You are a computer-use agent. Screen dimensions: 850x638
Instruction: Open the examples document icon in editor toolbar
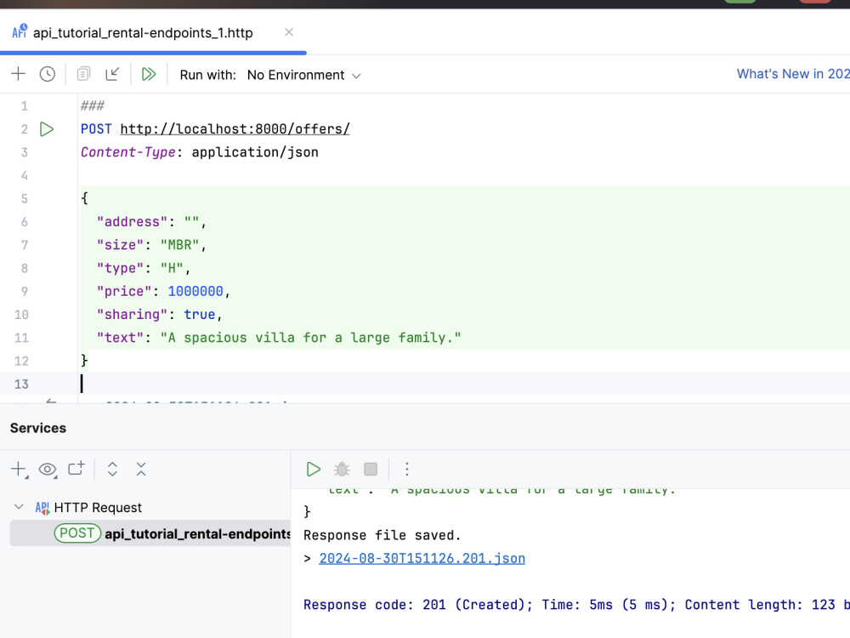click(83, 74)
